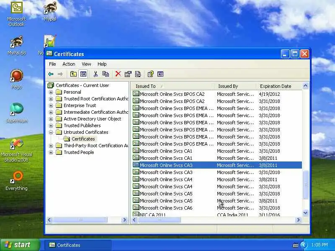Screen dimensions: 335x251
Task: Click list vertical scrollbar up arrow
Action: click(306, 86)
